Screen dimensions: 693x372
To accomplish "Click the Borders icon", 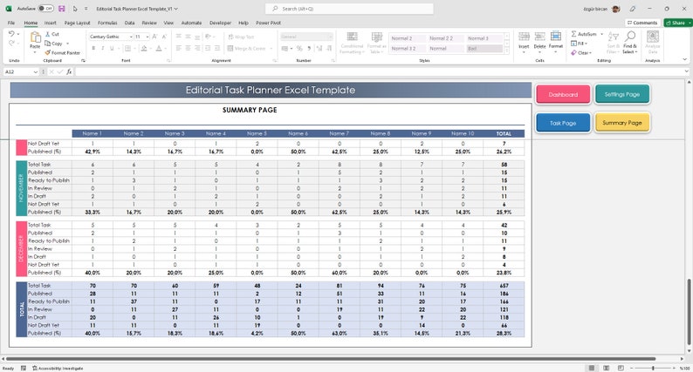I will [x=127, y=48].
